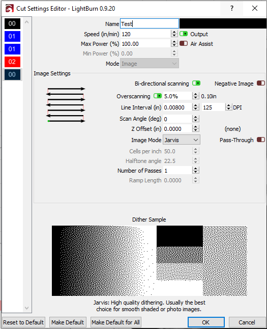Screen dimensions: 267x329
Task: Toggle the Output switch
Action: coord(184,34)
